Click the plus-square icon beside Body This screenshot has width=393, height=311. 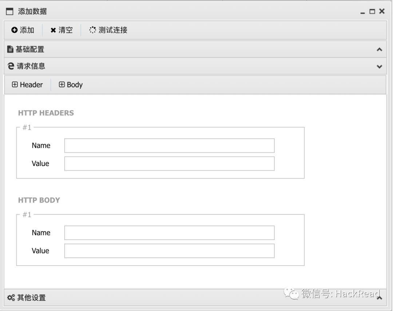(x=61, y=84)
